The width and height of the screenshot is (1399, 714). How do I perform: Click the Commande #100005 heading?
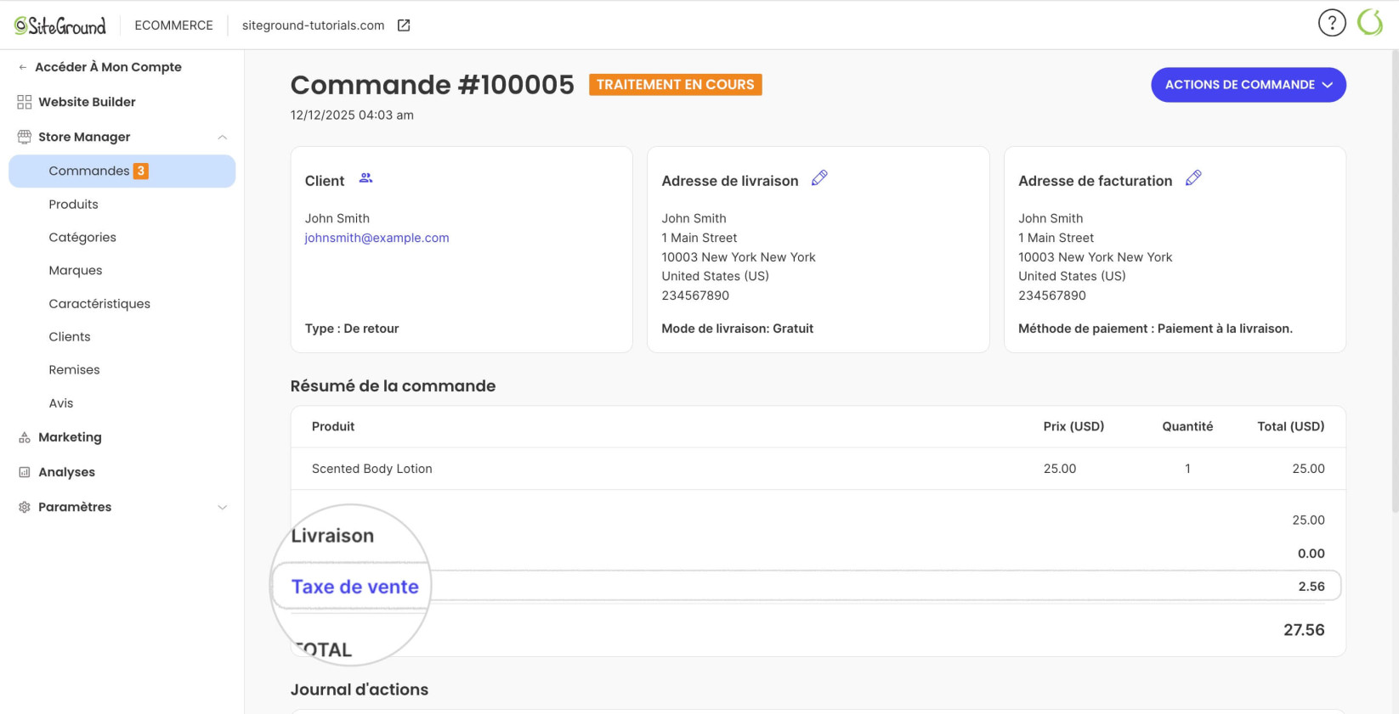(x=432, y=85)
